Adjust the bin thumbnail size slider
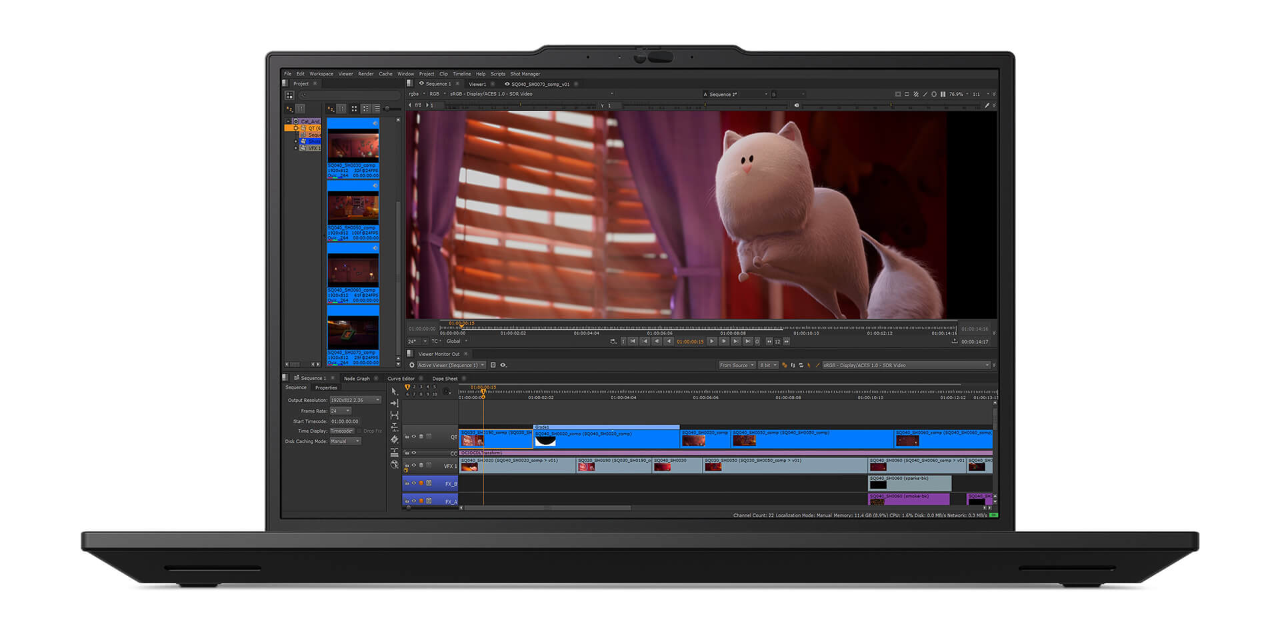The image size is (1280, 640). pos(388,109)
